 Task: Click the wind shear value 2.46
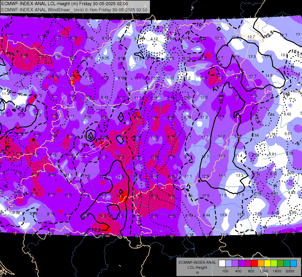point(171,98)
